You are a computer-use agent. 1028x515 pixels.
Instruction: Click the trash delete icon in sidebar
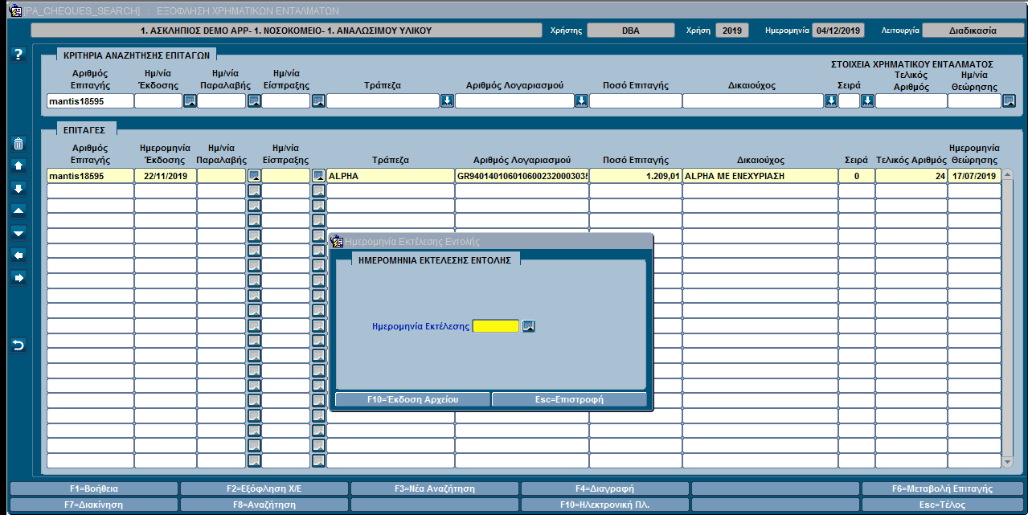click(x=19, y=144)
